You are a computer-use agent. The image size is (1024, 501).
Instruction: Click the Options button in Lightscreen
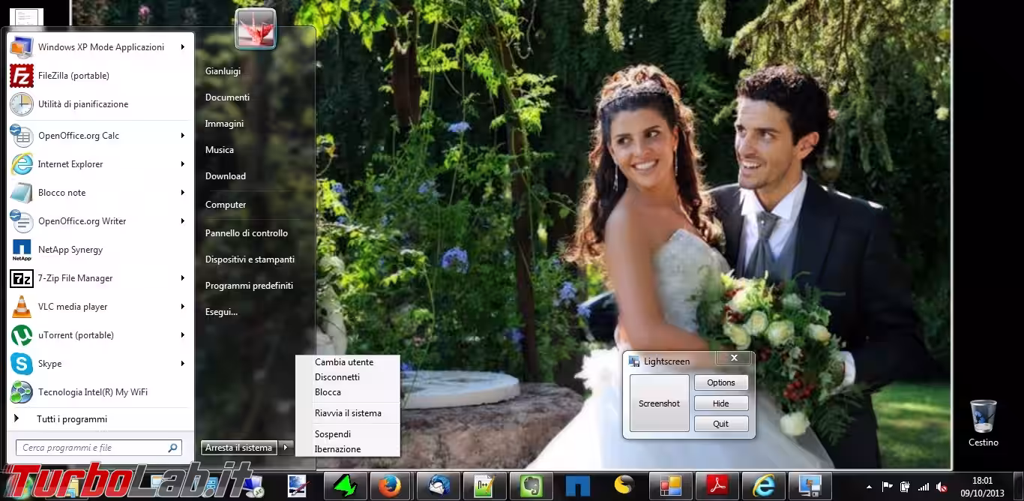[720, 382]
